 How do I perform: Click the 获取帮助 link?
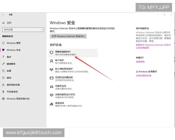point(140,62)
